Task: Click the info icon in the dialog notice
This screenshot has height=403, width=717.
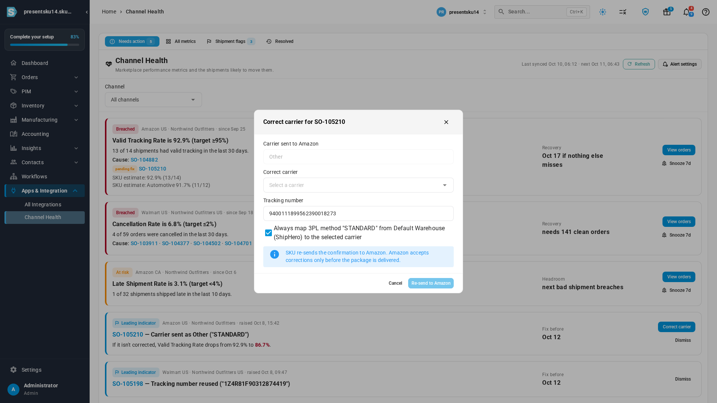Action: (274, 254)
